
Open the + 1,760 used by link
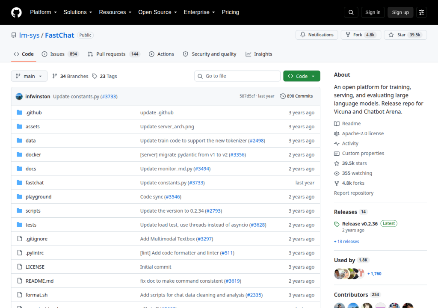[x=374, y=274]
